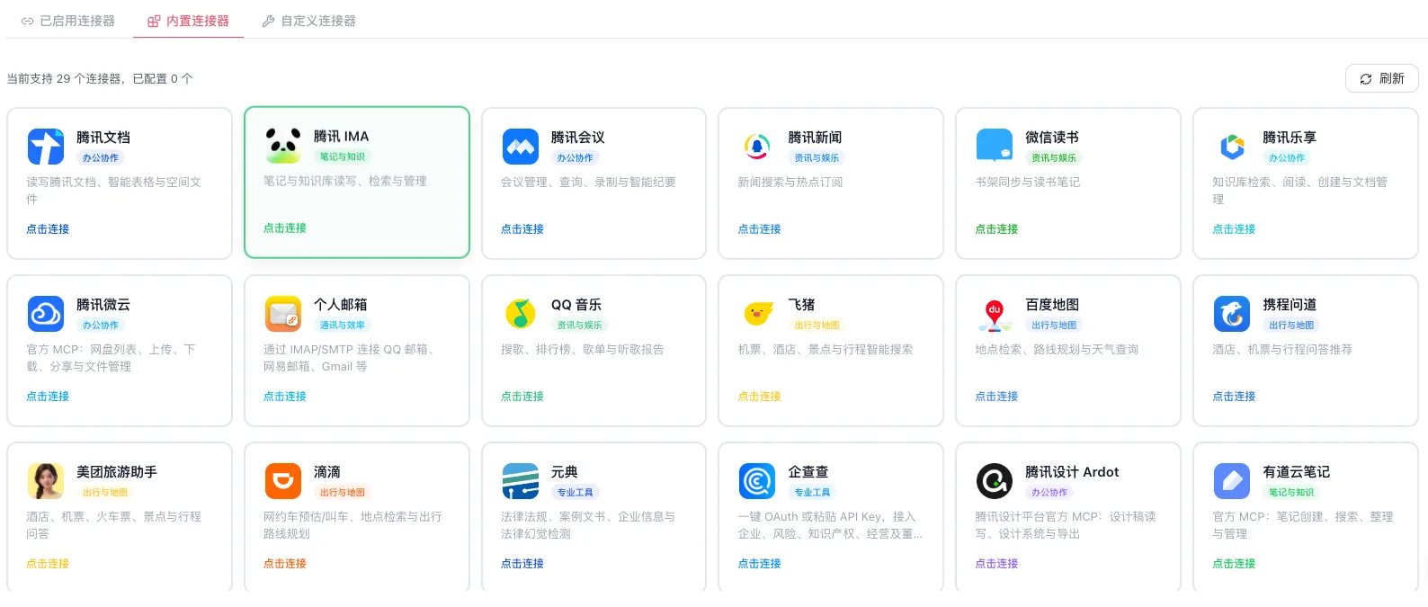Viewport: 1428px width, 607px height.
Task: Click the 携程问道 dolphin icon
Action: click(1232, 314)
